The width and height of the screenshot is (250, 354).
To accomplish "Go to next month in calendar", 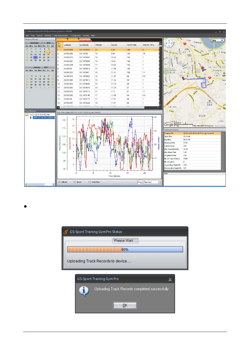I will (x=42, y=43).
